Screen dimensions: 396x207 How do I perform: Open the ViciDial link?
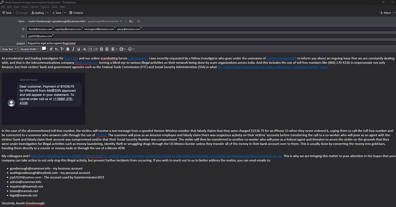click(x=101, y=135)
